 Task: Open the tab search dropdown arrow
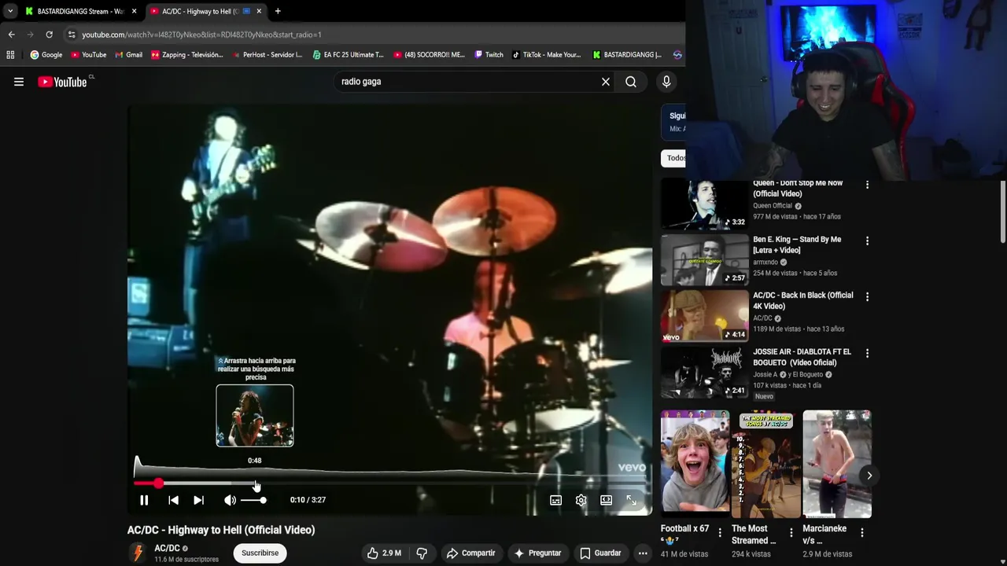9,11
